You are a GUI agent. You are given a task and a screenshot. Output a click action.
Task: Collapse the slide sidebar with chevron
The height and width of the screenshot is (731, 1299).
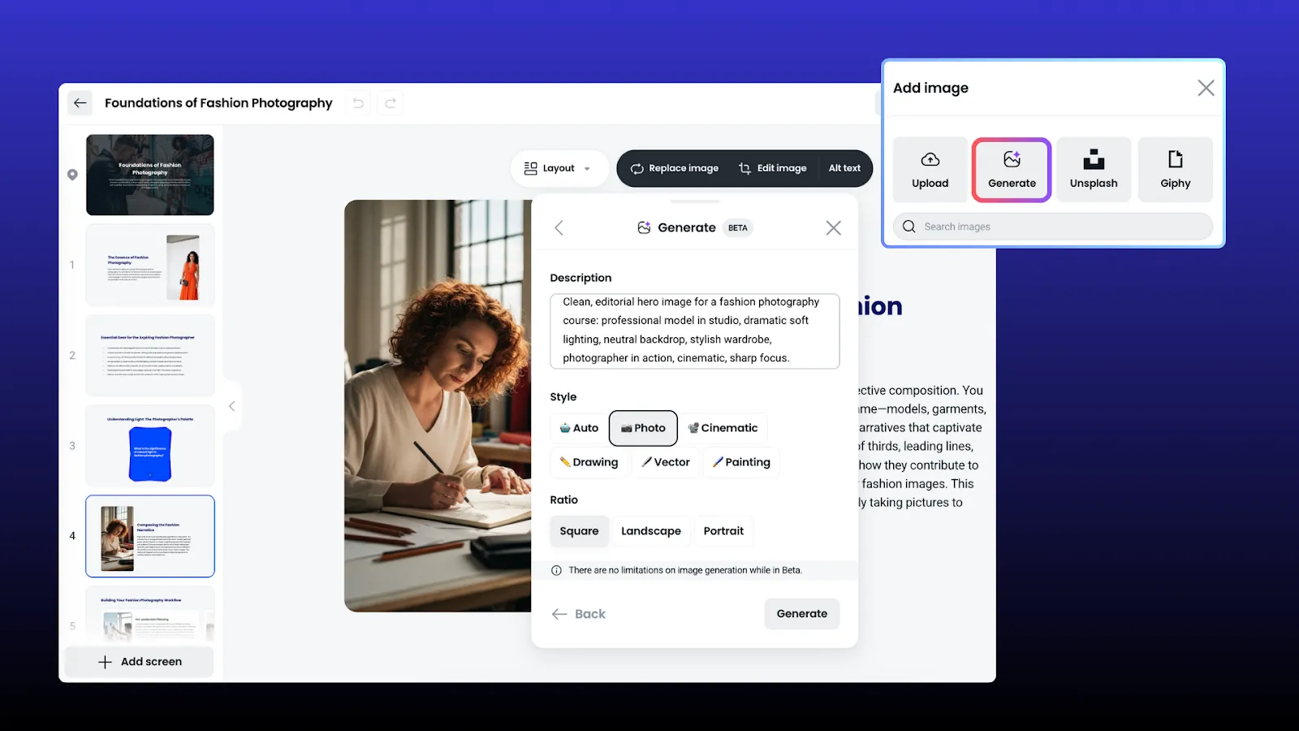pyautogui.click(x=231, y=406)
